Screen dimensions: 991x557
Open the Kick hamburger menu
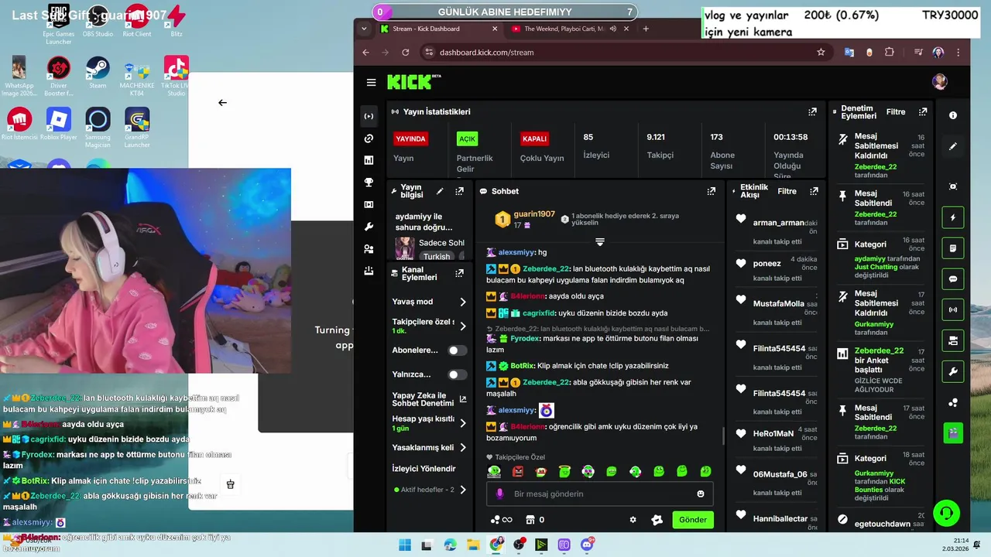(x=371, y=83)
